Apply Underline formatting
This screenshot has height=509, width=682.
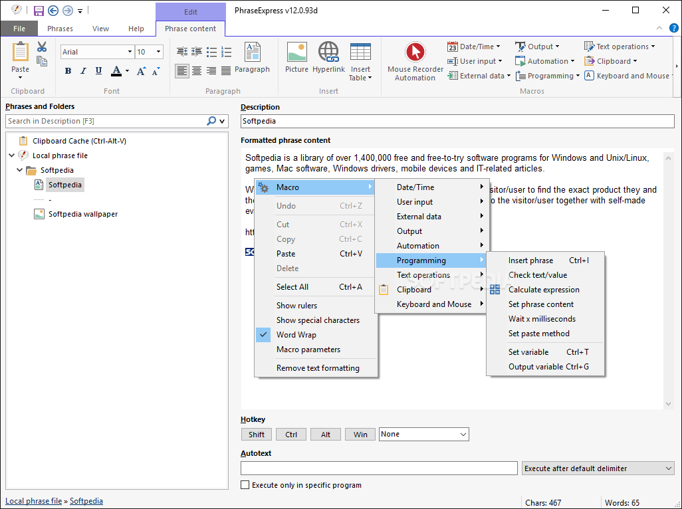point(99,71)
